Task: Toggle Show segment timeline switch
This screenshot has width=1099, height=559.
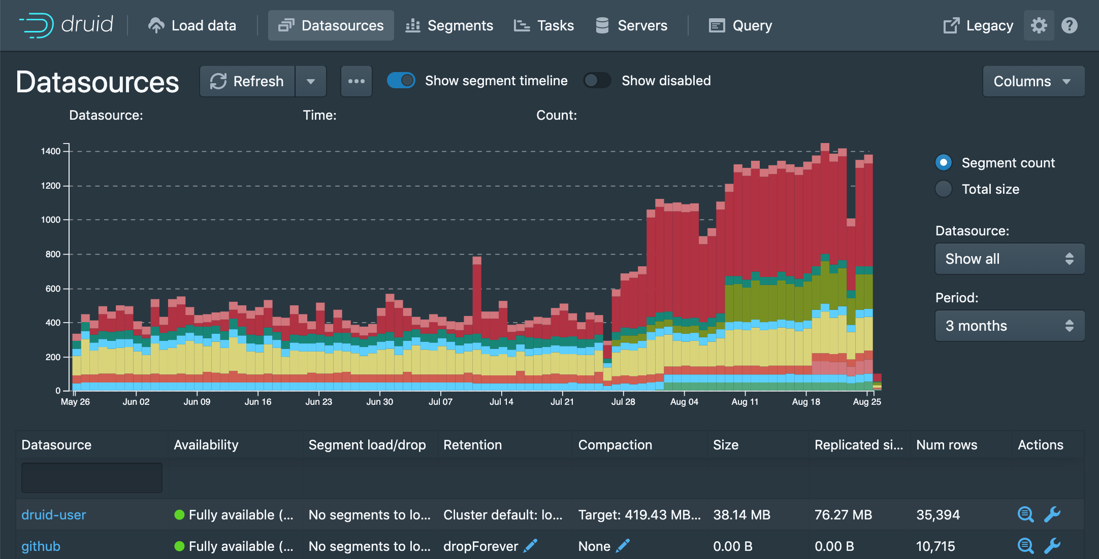Action: 401,81
